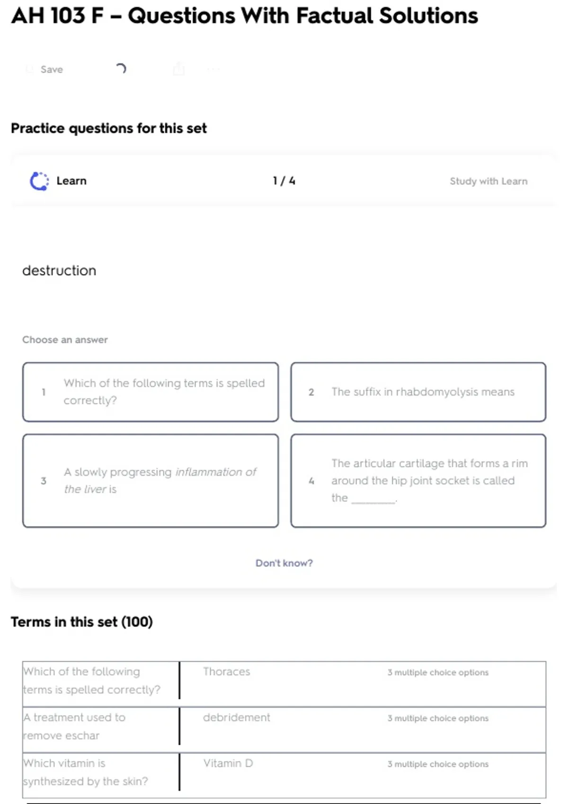
Task: Click the loading spinner icon
Action: 121,69
